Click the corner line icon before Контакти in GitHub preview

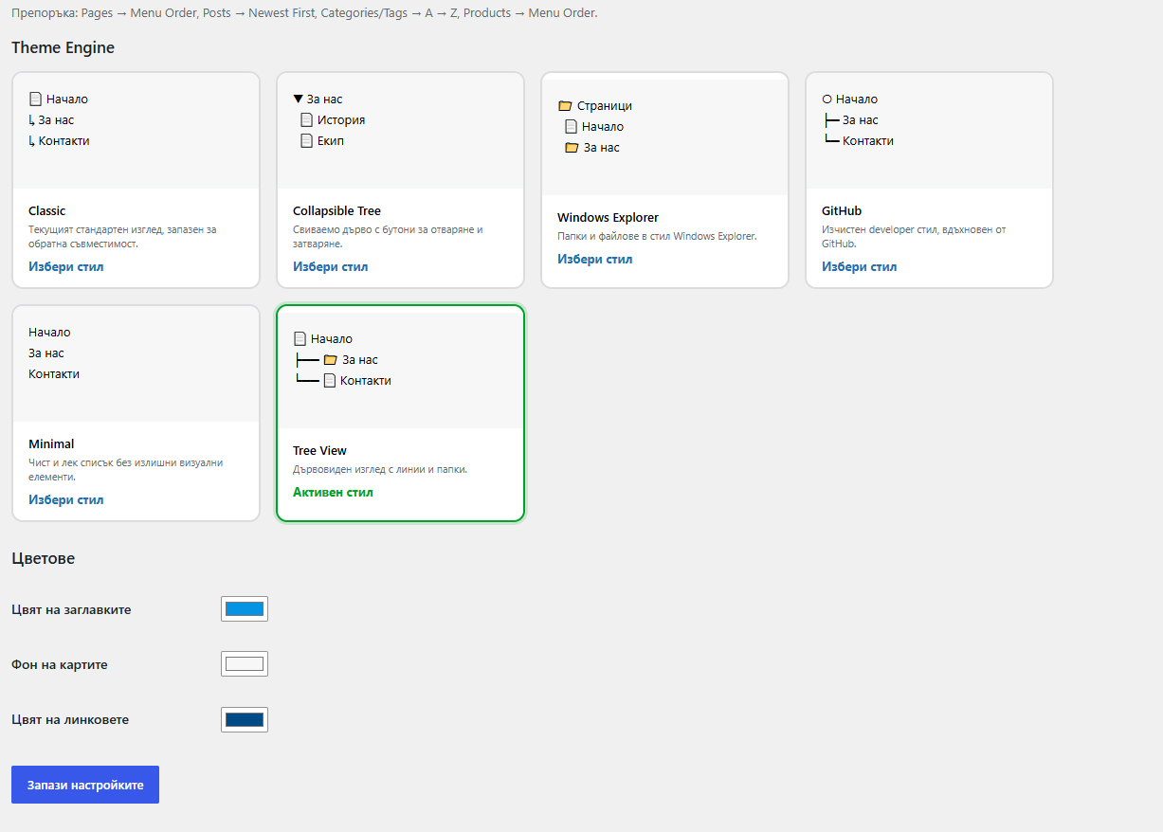pos(831,138)
